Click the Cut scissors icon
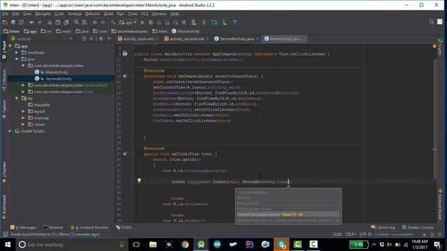Screen dimensions: 447x251 (x=50, y=22)
